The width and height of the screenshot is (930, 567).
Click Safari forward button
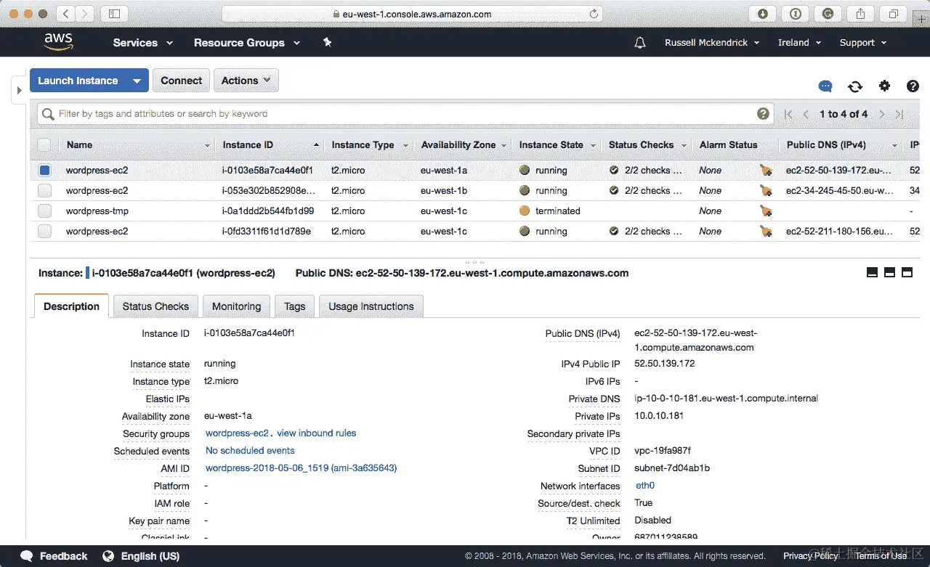[85, 14]
